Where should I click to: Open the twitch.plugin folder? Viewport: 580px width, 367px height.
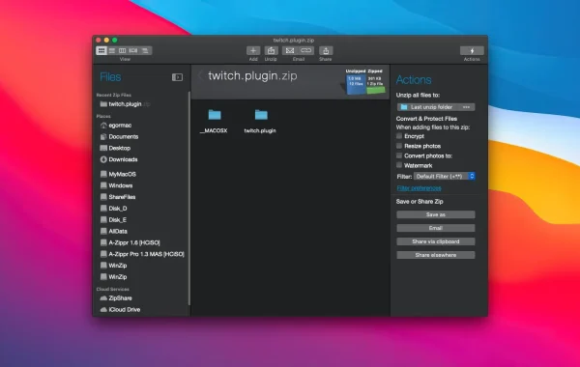tap(260, 122)
